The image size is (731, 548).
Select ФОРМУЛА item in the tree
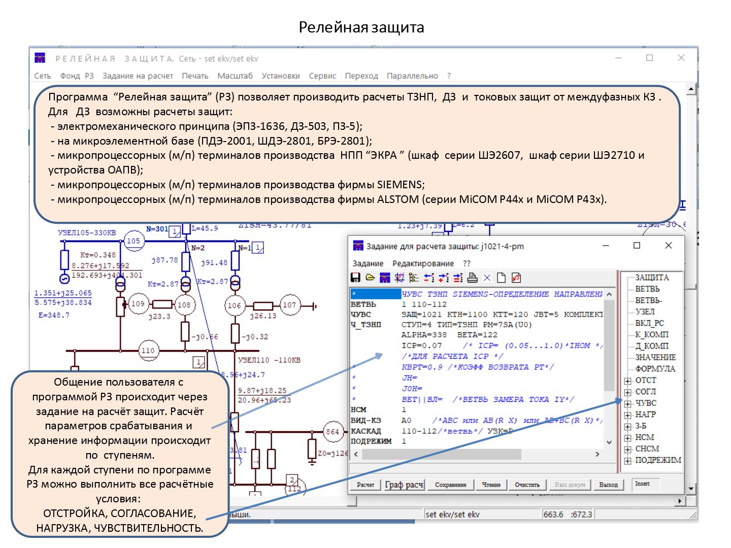tap(655, 369)
